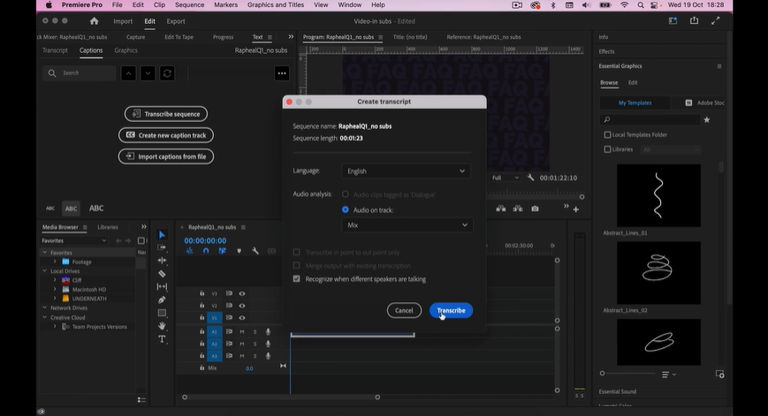The height and width of the screenshot is (416, 768).
Task: Select the Ripple Edit tool
Action: (162, 261)
